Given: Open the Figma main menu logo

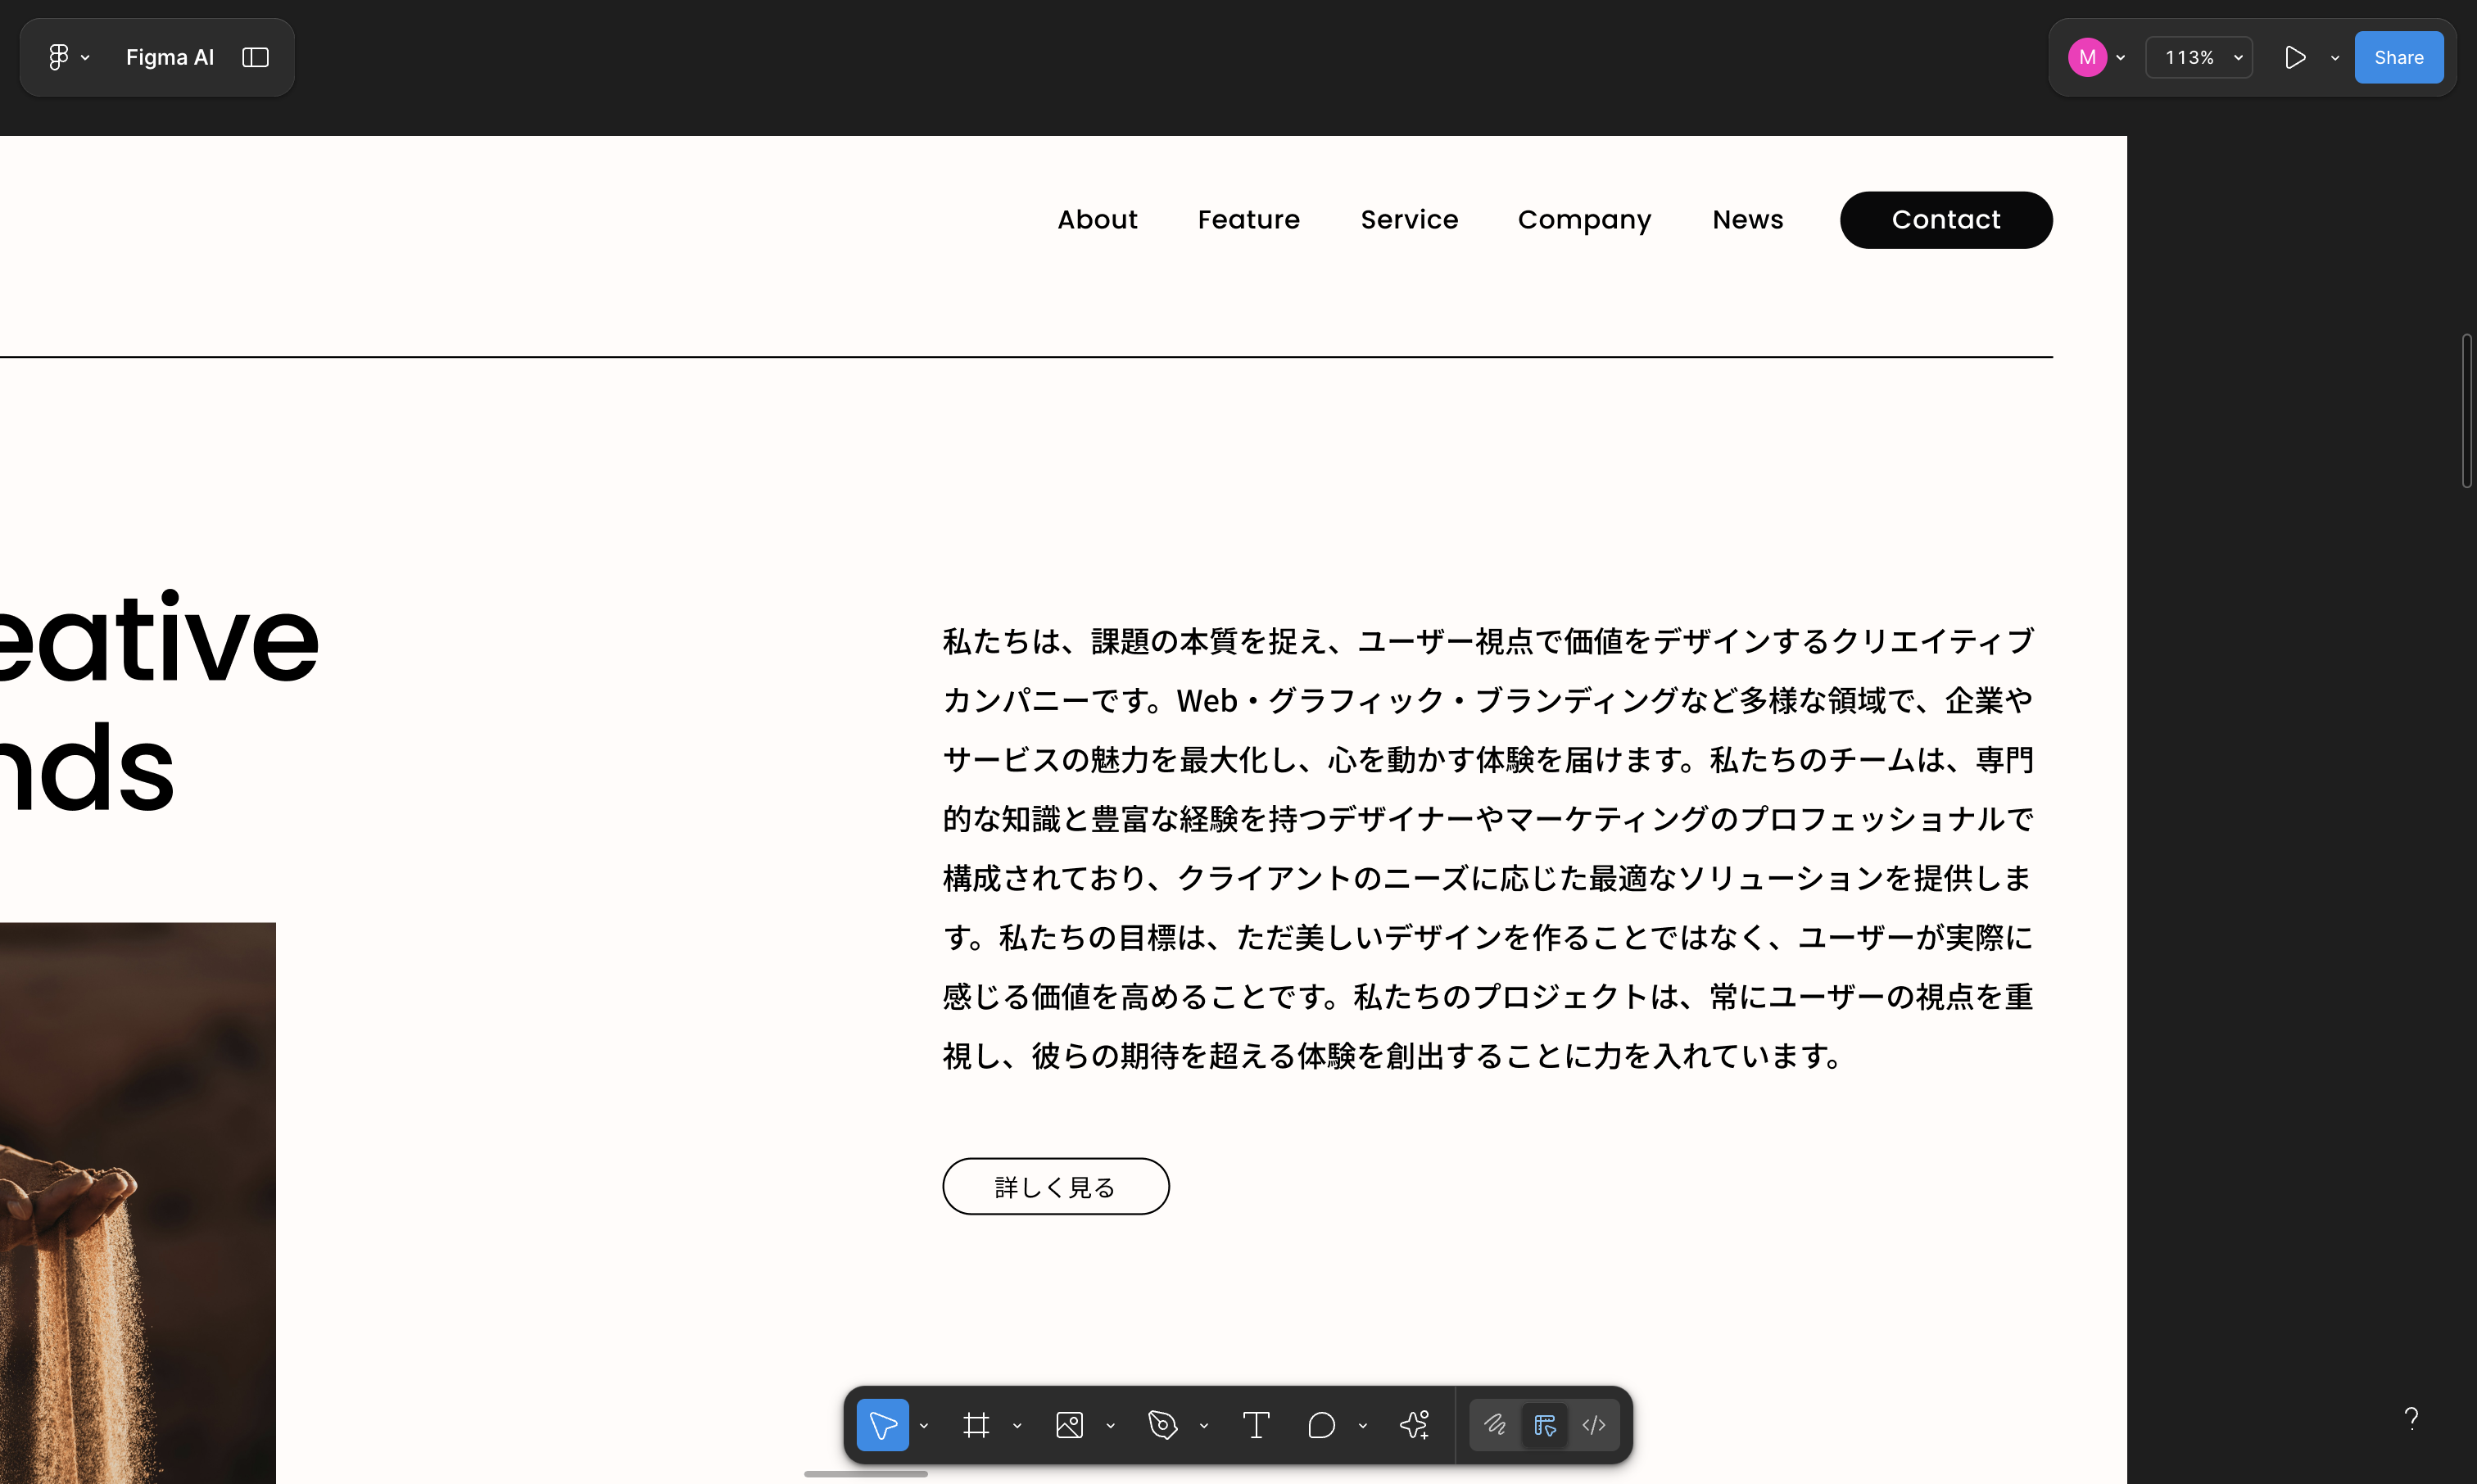Looking at the screenshot, I should coord(58,57).
